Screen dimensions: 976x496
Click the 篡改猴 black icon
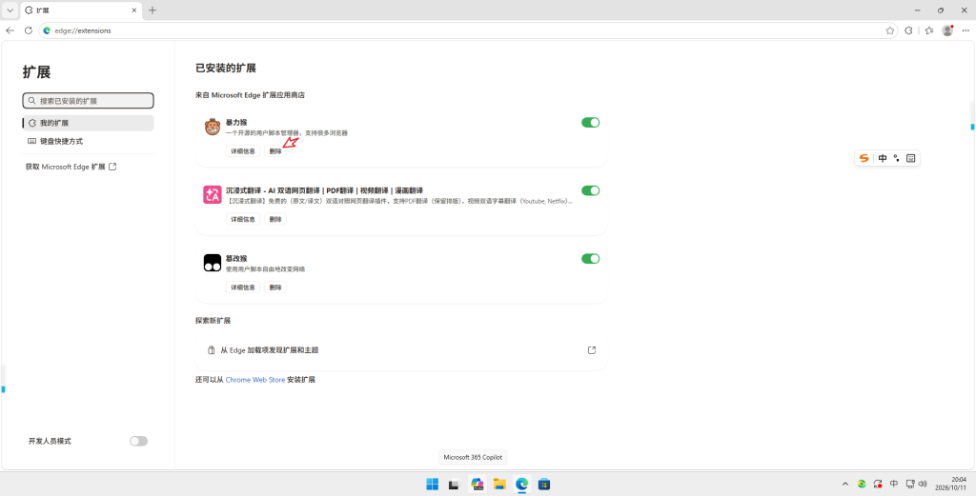pos(213,263)
